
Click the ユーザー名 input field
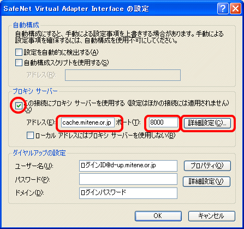128,166
